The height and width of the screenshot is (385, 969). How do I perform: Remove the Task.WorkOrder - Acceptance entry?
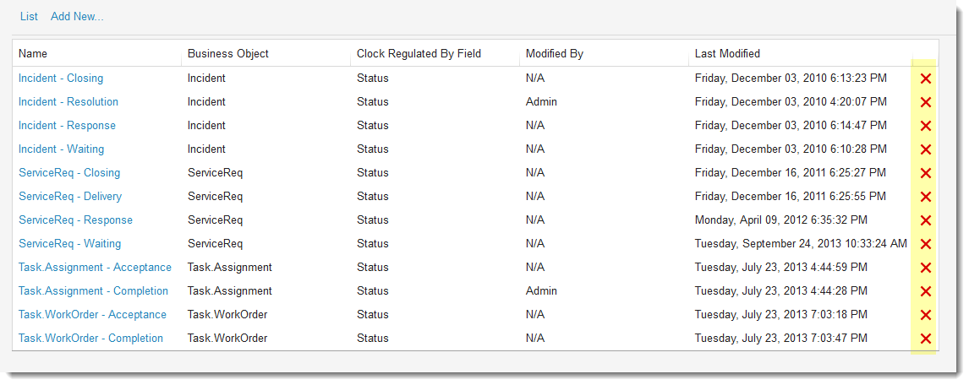coord(925,315)
